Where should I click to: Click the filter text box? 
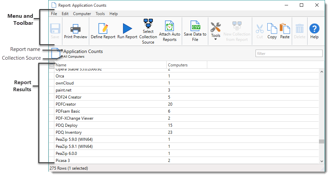(289, 53)
